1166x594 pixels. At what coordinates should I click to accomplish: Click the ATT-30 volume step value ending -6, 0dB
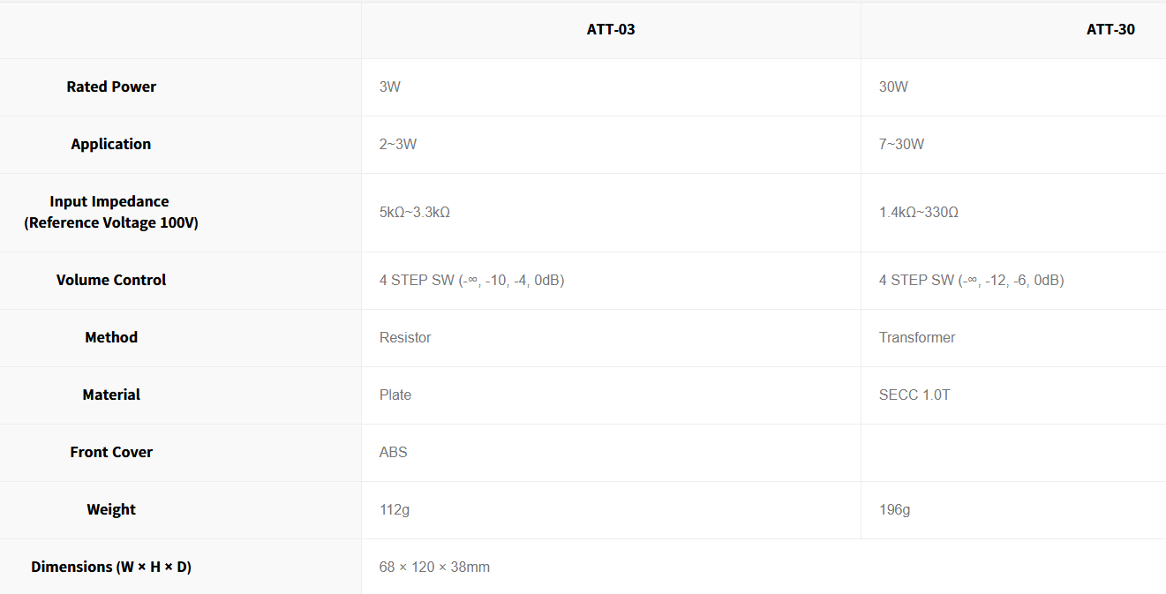coord(971,280)
